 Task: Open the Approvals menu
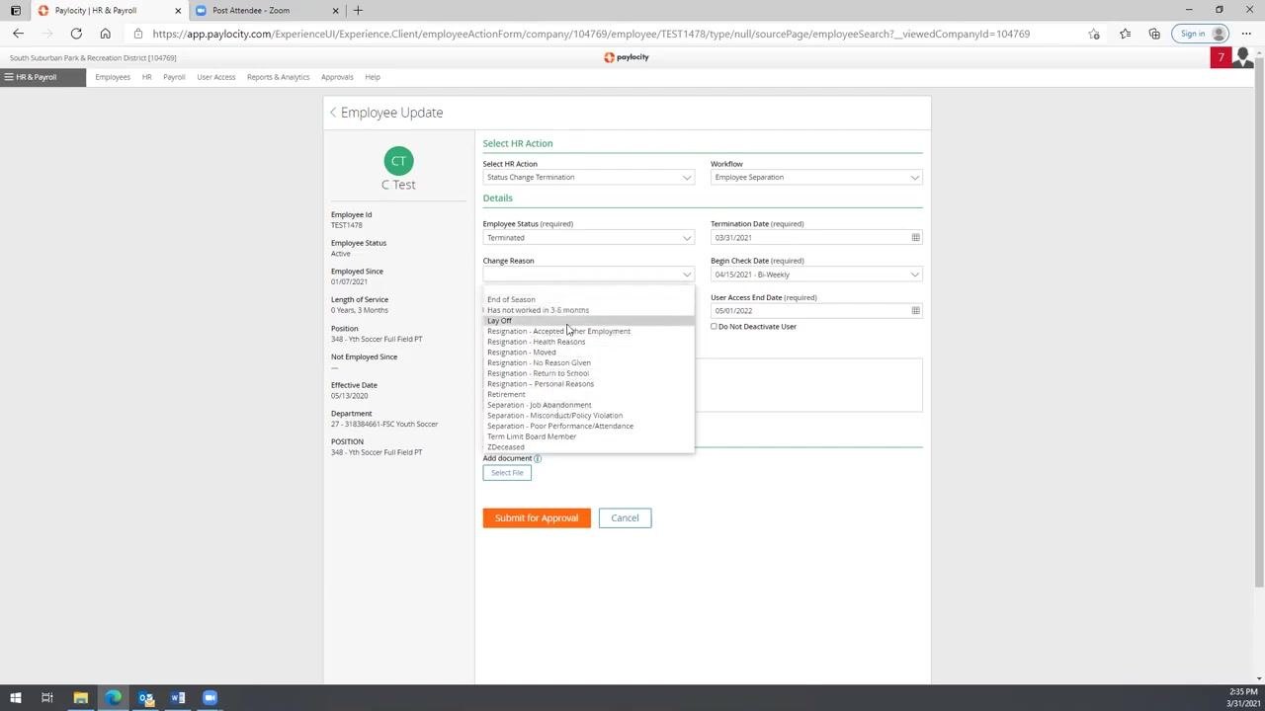[x=337, y=77]
